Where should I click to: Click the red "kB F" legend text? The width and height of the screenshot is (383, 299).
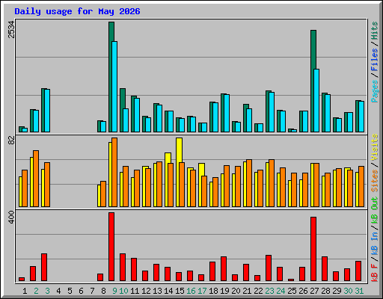(x=375, y=272)
